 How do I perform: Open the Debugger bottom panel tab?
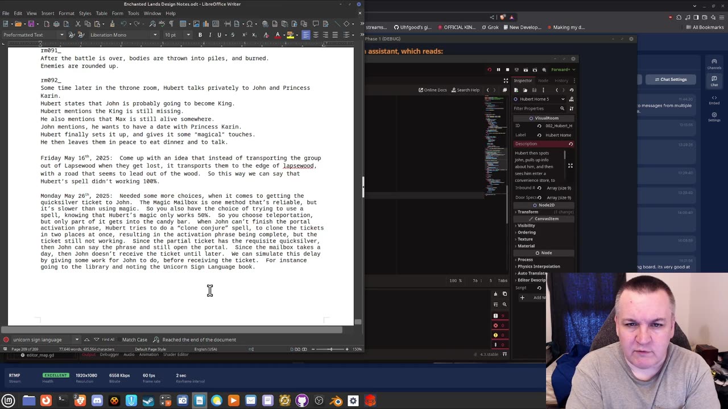pyautogui.click(x=109, y=354)
